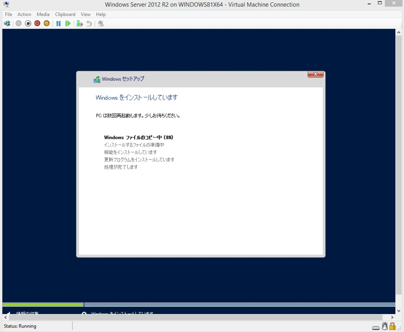Open the View menu
The height and width of the screenshot is (332, 404).
[86, 15]
